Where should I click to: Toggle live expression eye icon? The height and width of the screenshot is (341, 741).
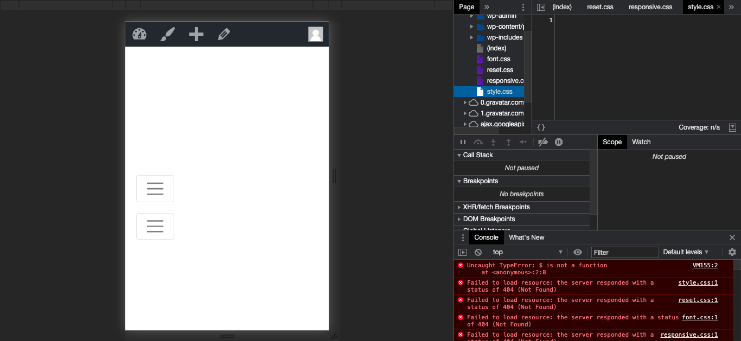pos(578,252)
